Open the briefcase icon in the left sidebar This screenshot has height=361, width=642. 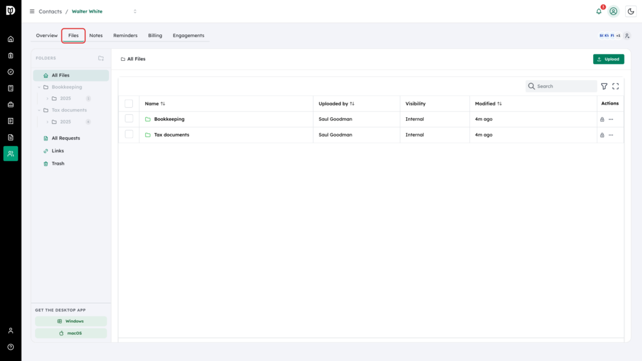pyautogui.click(x=11, y=105)
